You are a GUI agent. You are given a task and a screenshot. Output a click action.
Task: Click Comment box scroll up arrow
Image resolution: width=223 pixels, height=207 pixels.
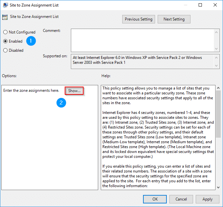coord(216,32)
